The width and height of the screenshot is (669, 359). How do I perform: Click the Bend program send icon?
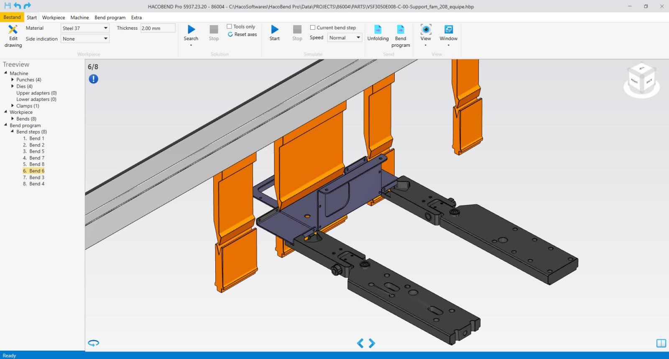[400, 29]
